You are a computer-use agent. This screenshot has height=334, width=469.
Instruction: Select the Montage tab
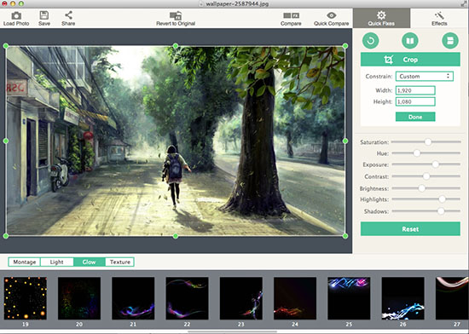click(x=25, y=262)
